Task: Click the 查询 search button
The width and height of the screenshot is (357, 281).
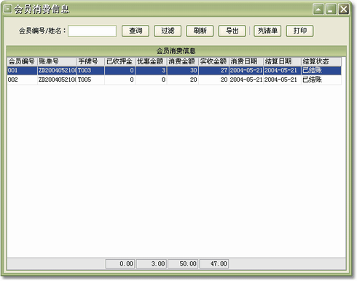Action: pos(136,31)
